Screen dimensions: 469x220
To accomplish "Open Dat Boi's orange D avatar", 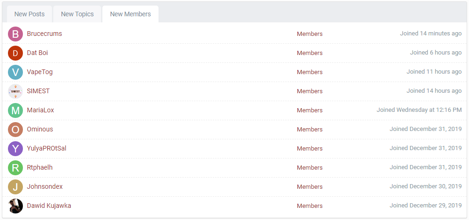I will click(15, 53).
